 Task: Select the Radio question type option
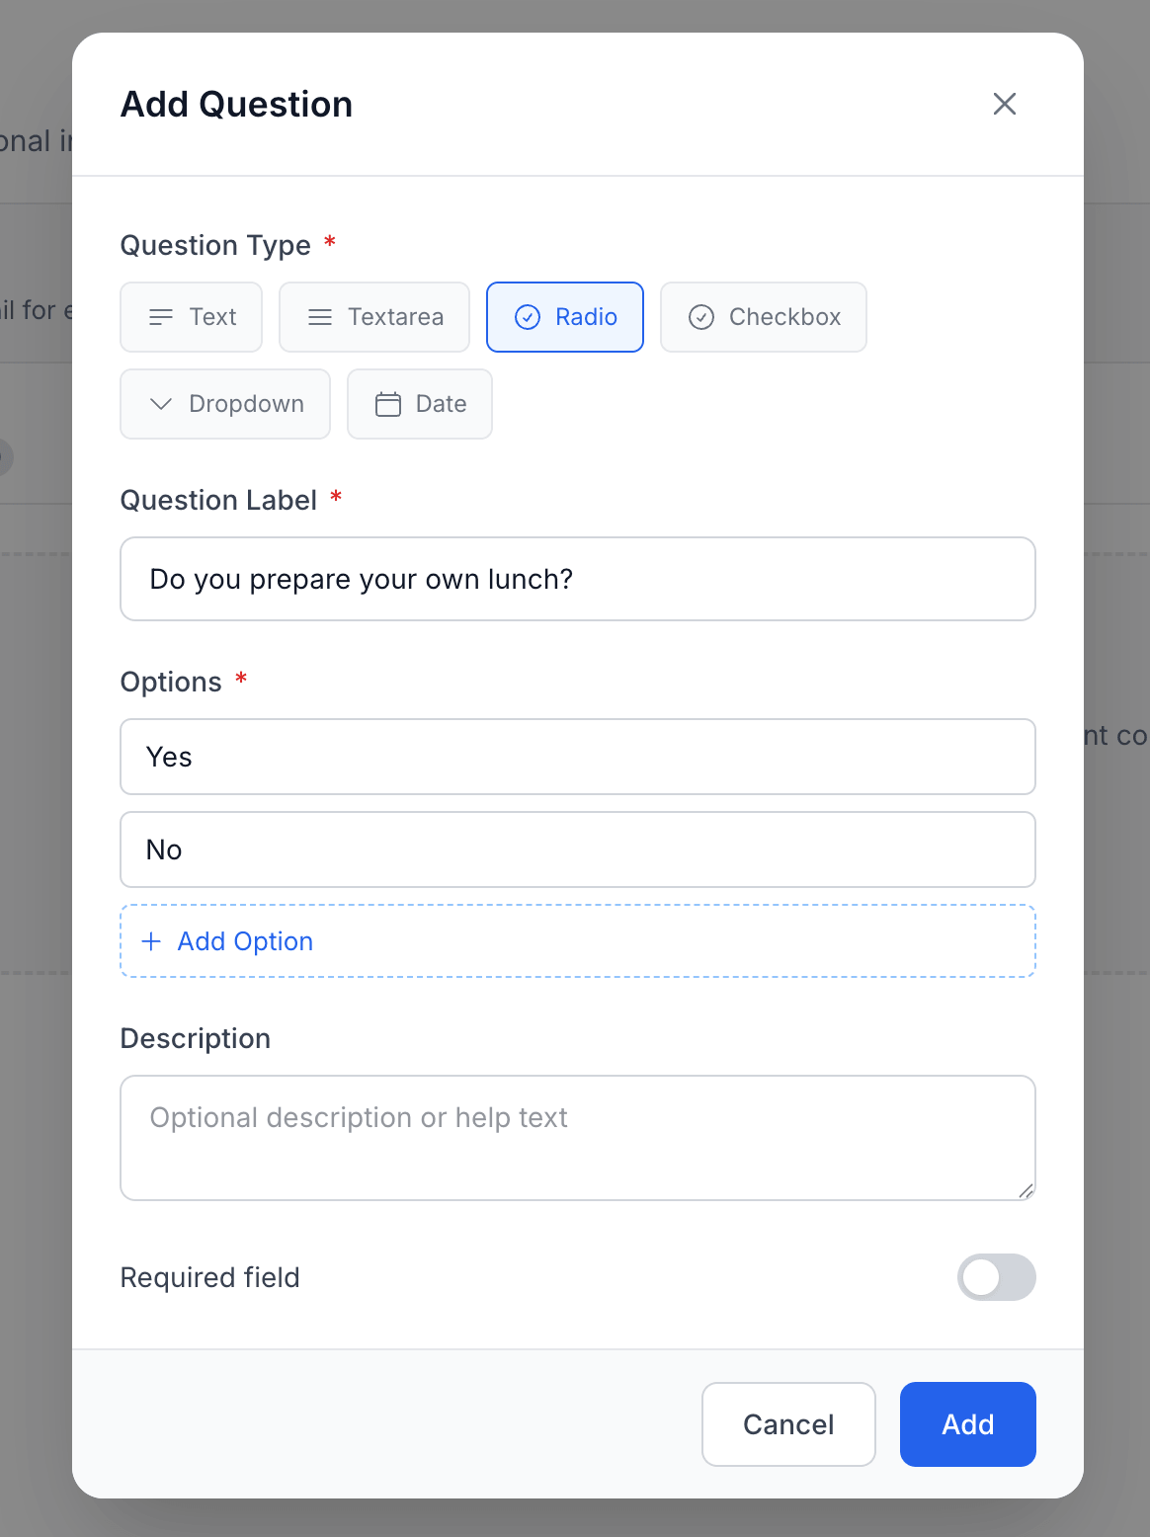tap(564, 317)
